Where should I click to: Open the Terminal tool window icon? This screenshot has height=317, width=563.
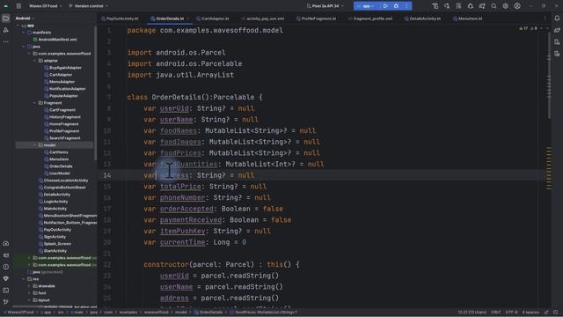pyautogui.click(x=6, y=290)
